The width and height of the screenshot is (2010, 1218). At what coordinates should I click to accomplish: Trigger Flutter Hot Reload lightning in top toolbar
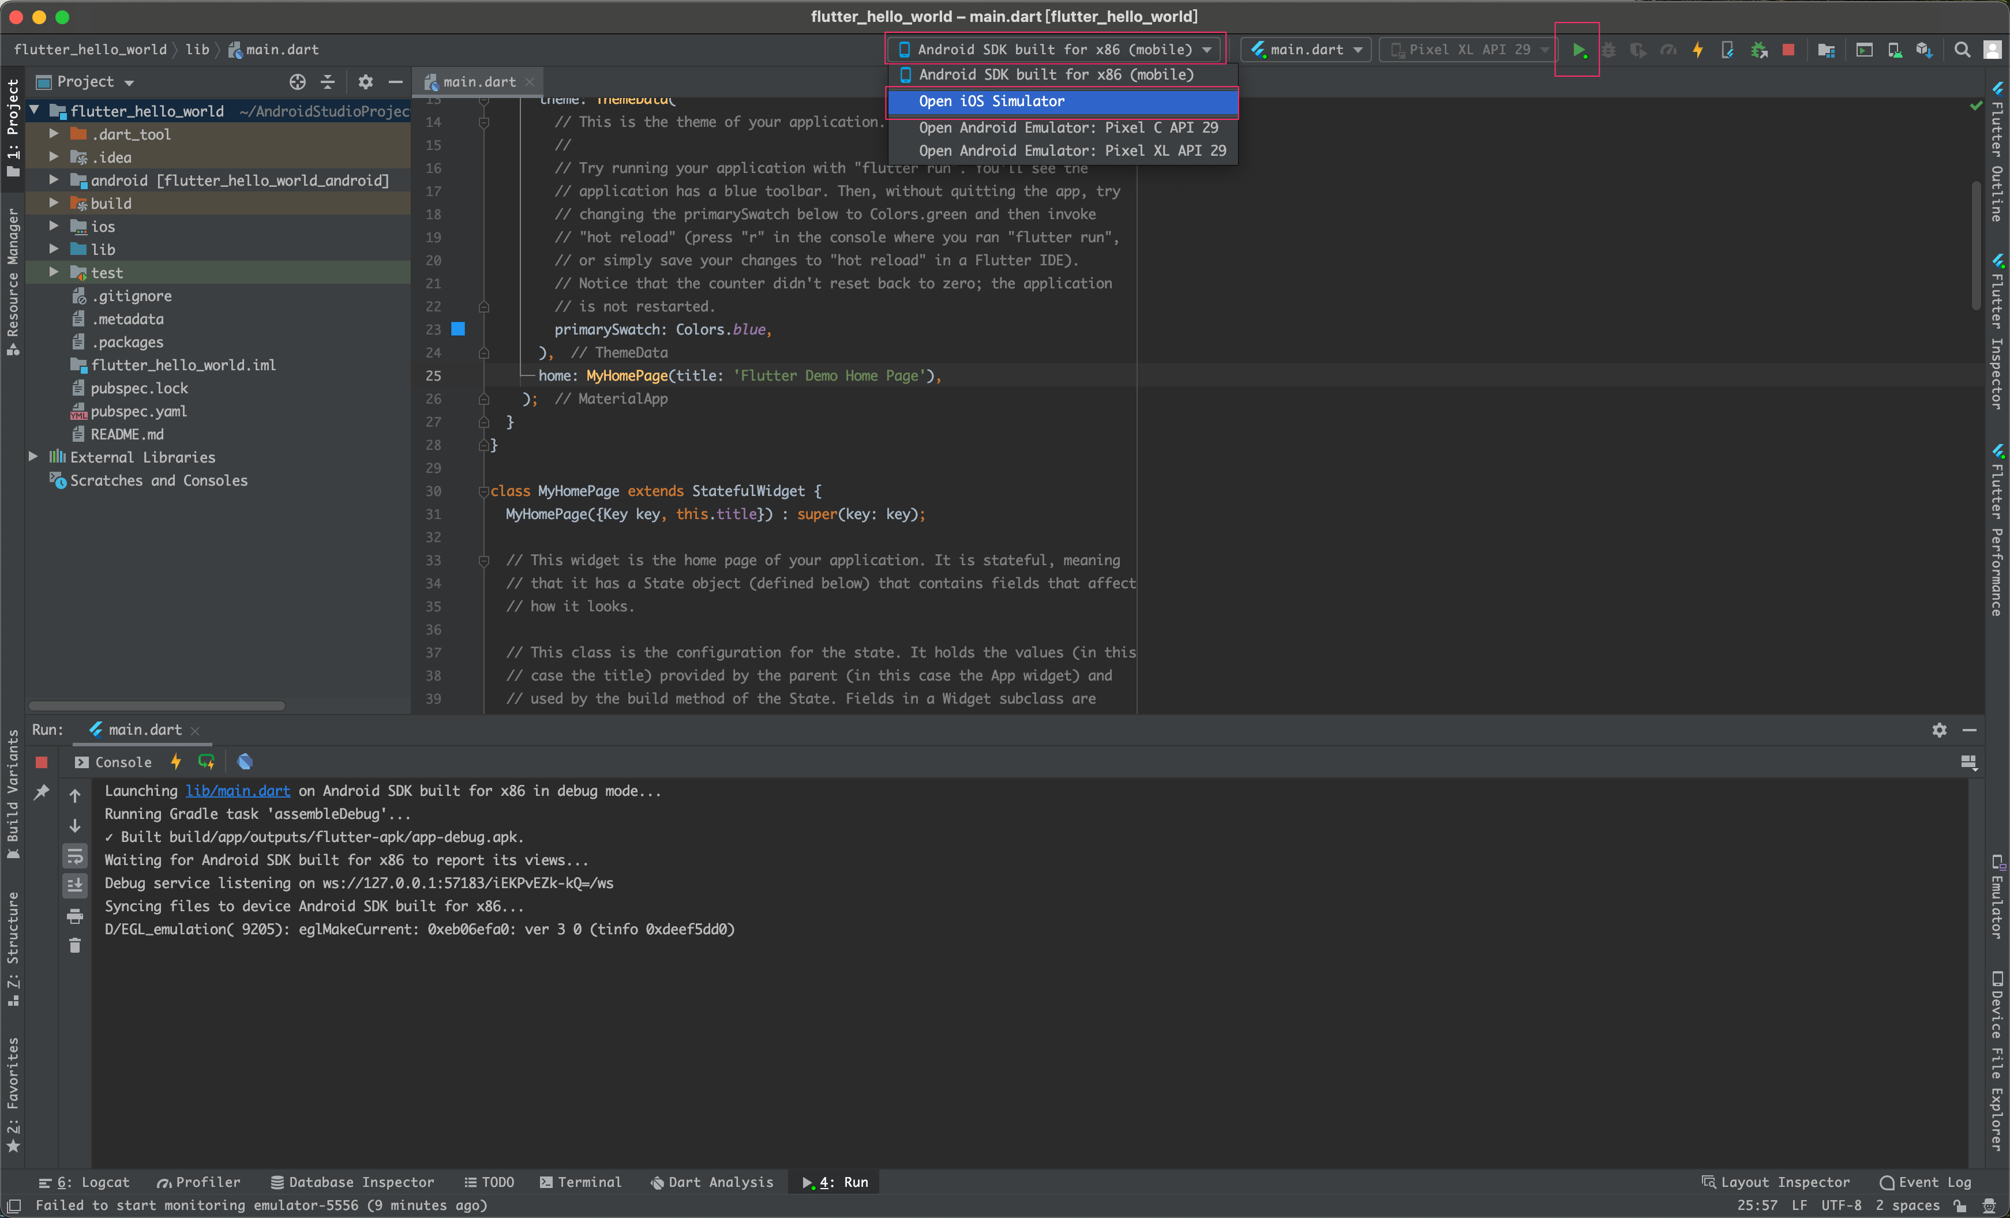[1697, 50]
